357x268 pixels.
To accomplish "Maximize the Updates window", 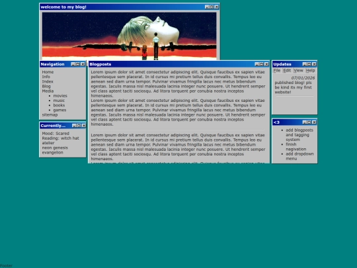I will [309, 64].
